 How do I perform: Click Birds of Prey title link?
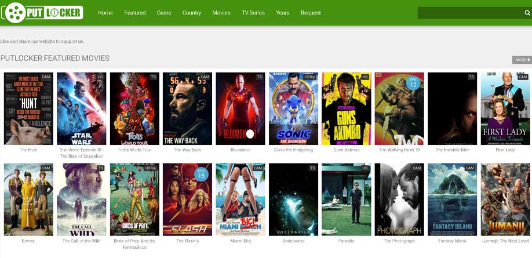(134, 244)
